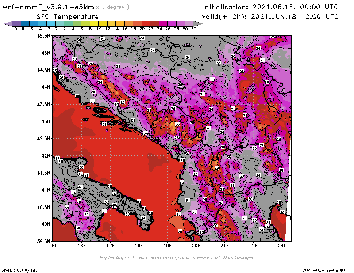Click the red legend swatch between 20 and 22
The image size is (354, 273).
pos(146,23)
